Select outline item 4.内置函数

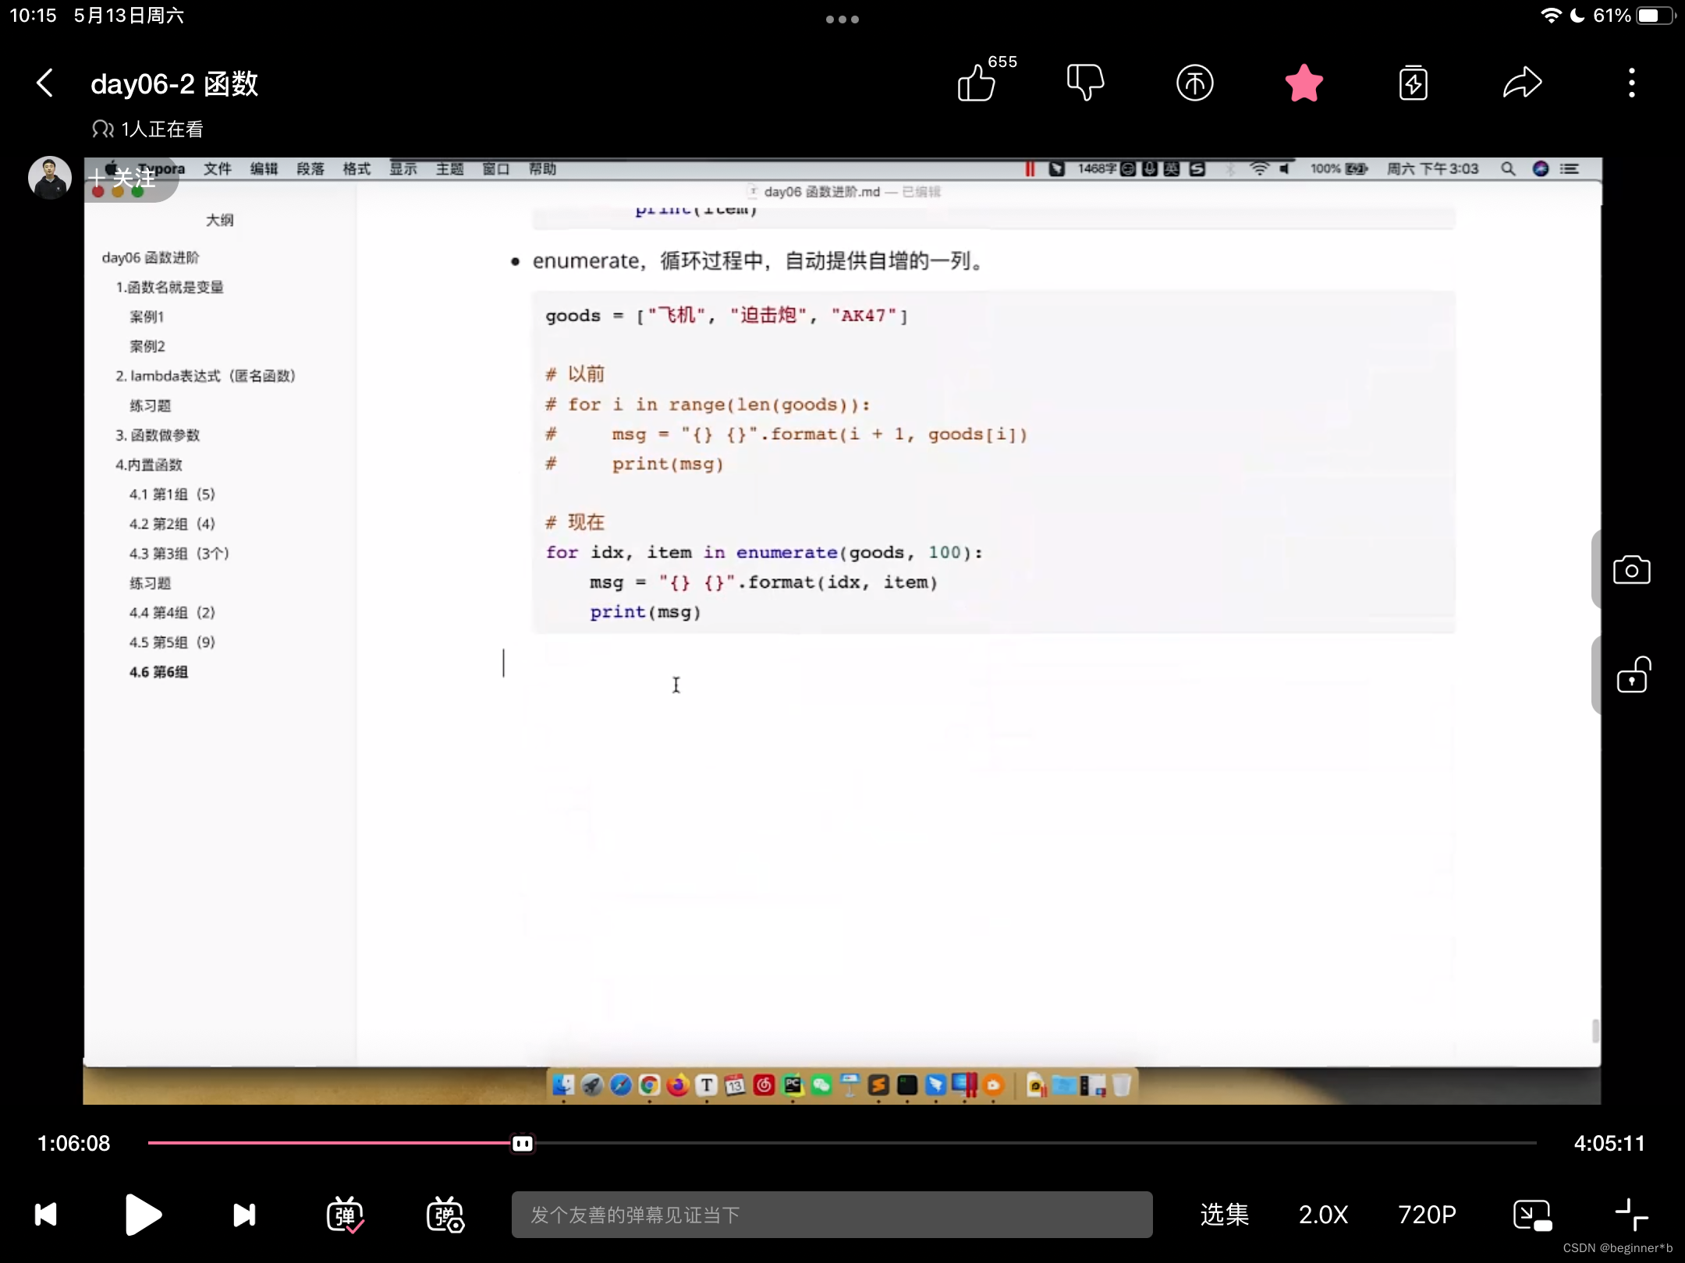click(148, 465)
